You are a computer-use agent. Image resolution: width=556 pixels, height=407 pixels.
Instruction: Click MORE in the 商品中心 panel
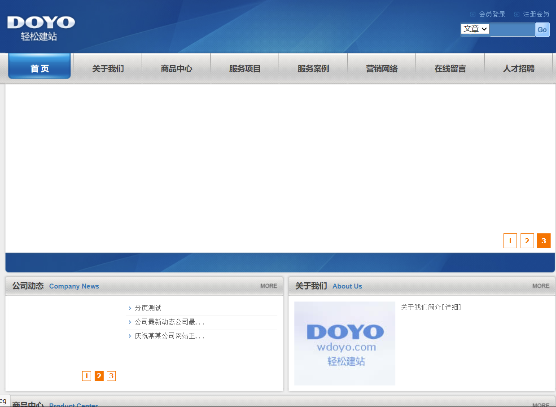point(541,404)
